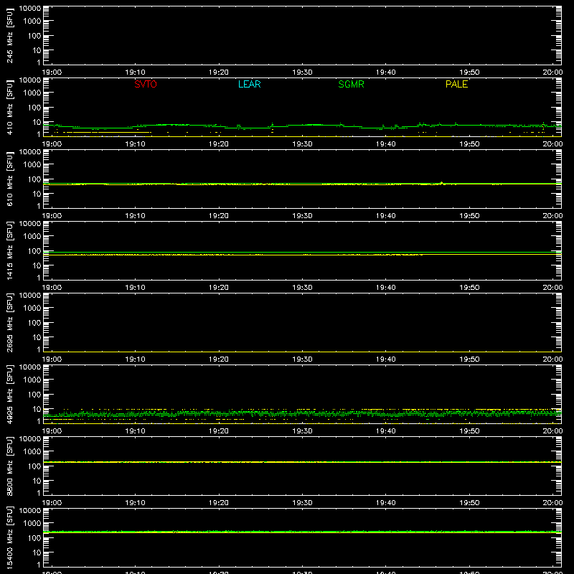The width and height of the screenshot is (574, 574).
Task: Click 19:10 label under the 245 MHz panel
Action: [x=135, y=72]
